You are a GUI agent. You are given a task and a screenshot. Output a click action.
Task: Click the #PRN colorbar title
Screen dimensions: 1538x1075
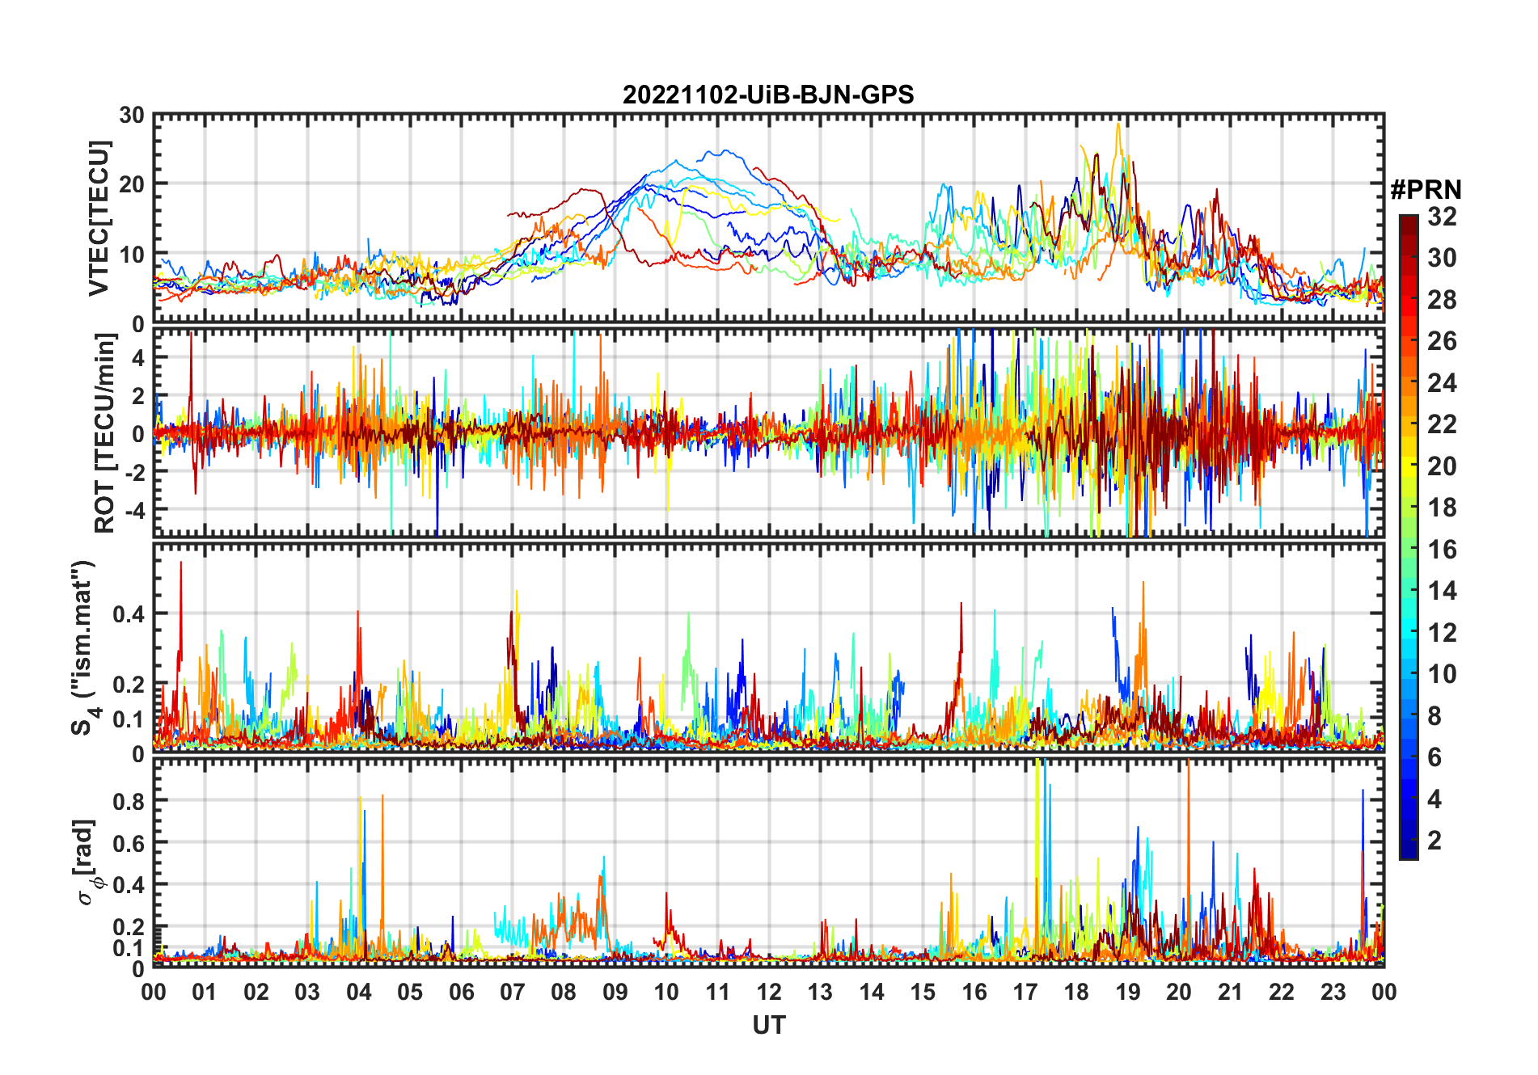(x=1426, y=190)
